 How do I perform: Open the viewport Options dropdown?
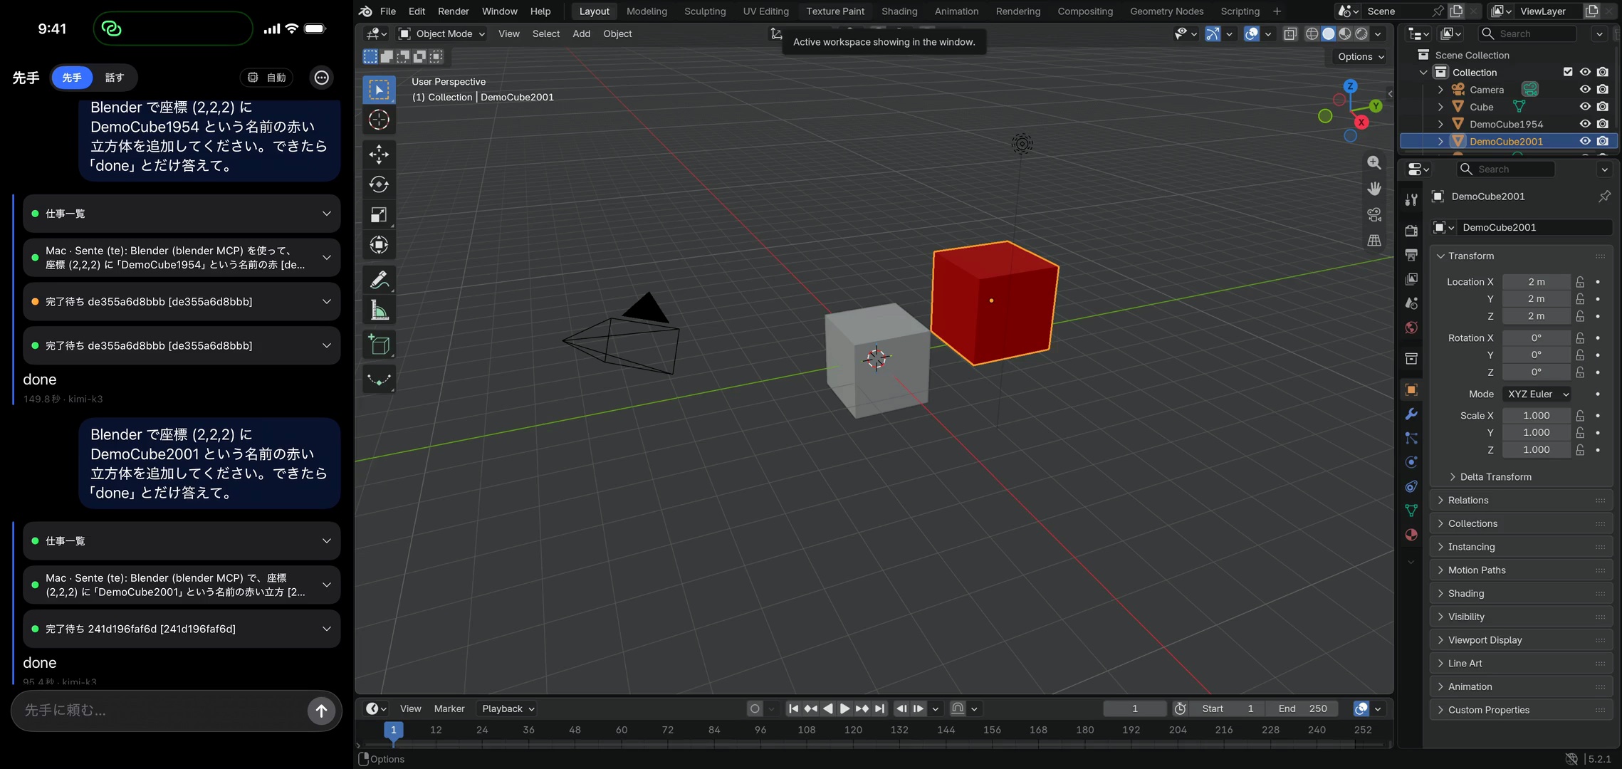pyautogui.click(x=1361, y=57)
